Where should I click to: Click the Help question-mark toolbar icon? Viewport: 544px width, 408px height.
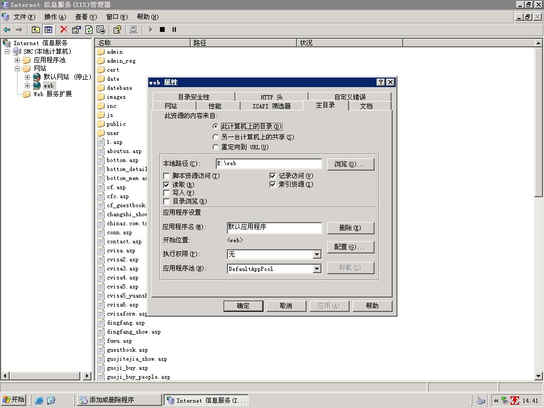click(117, 30)
